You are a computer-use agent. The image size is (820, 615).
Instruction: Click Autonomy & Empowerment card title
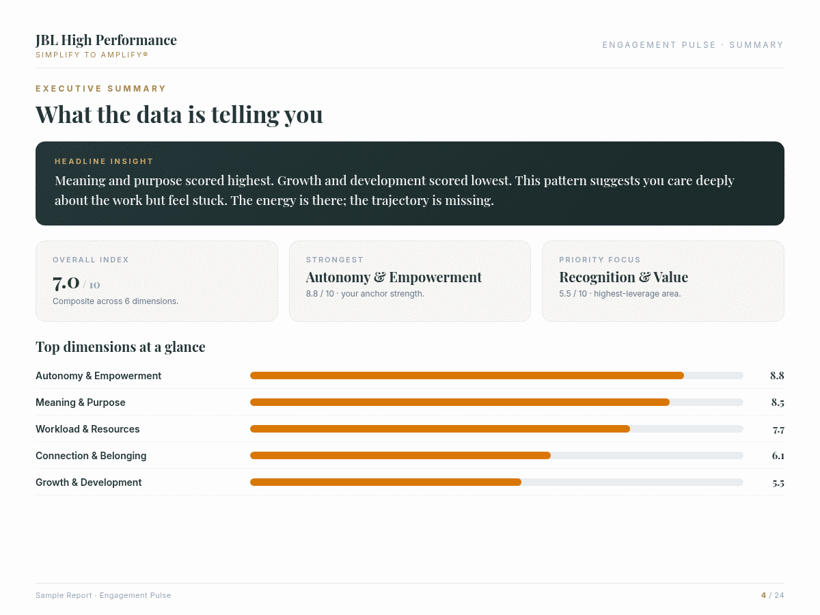pos(394,277)
